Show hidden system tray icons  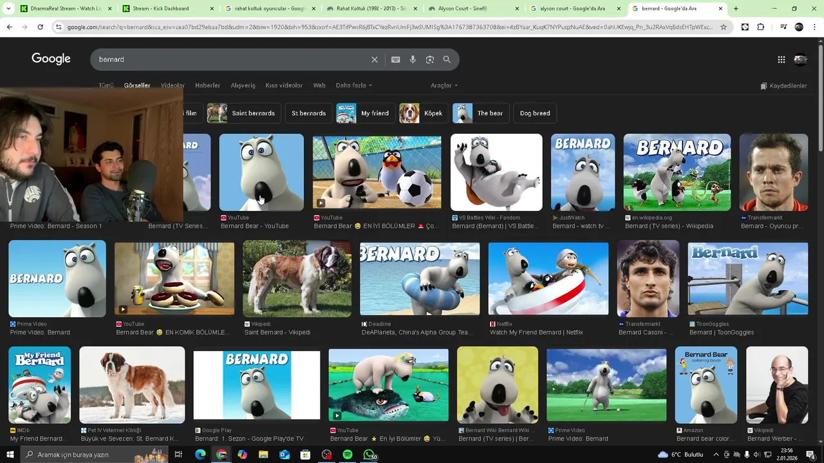[716, 455]
